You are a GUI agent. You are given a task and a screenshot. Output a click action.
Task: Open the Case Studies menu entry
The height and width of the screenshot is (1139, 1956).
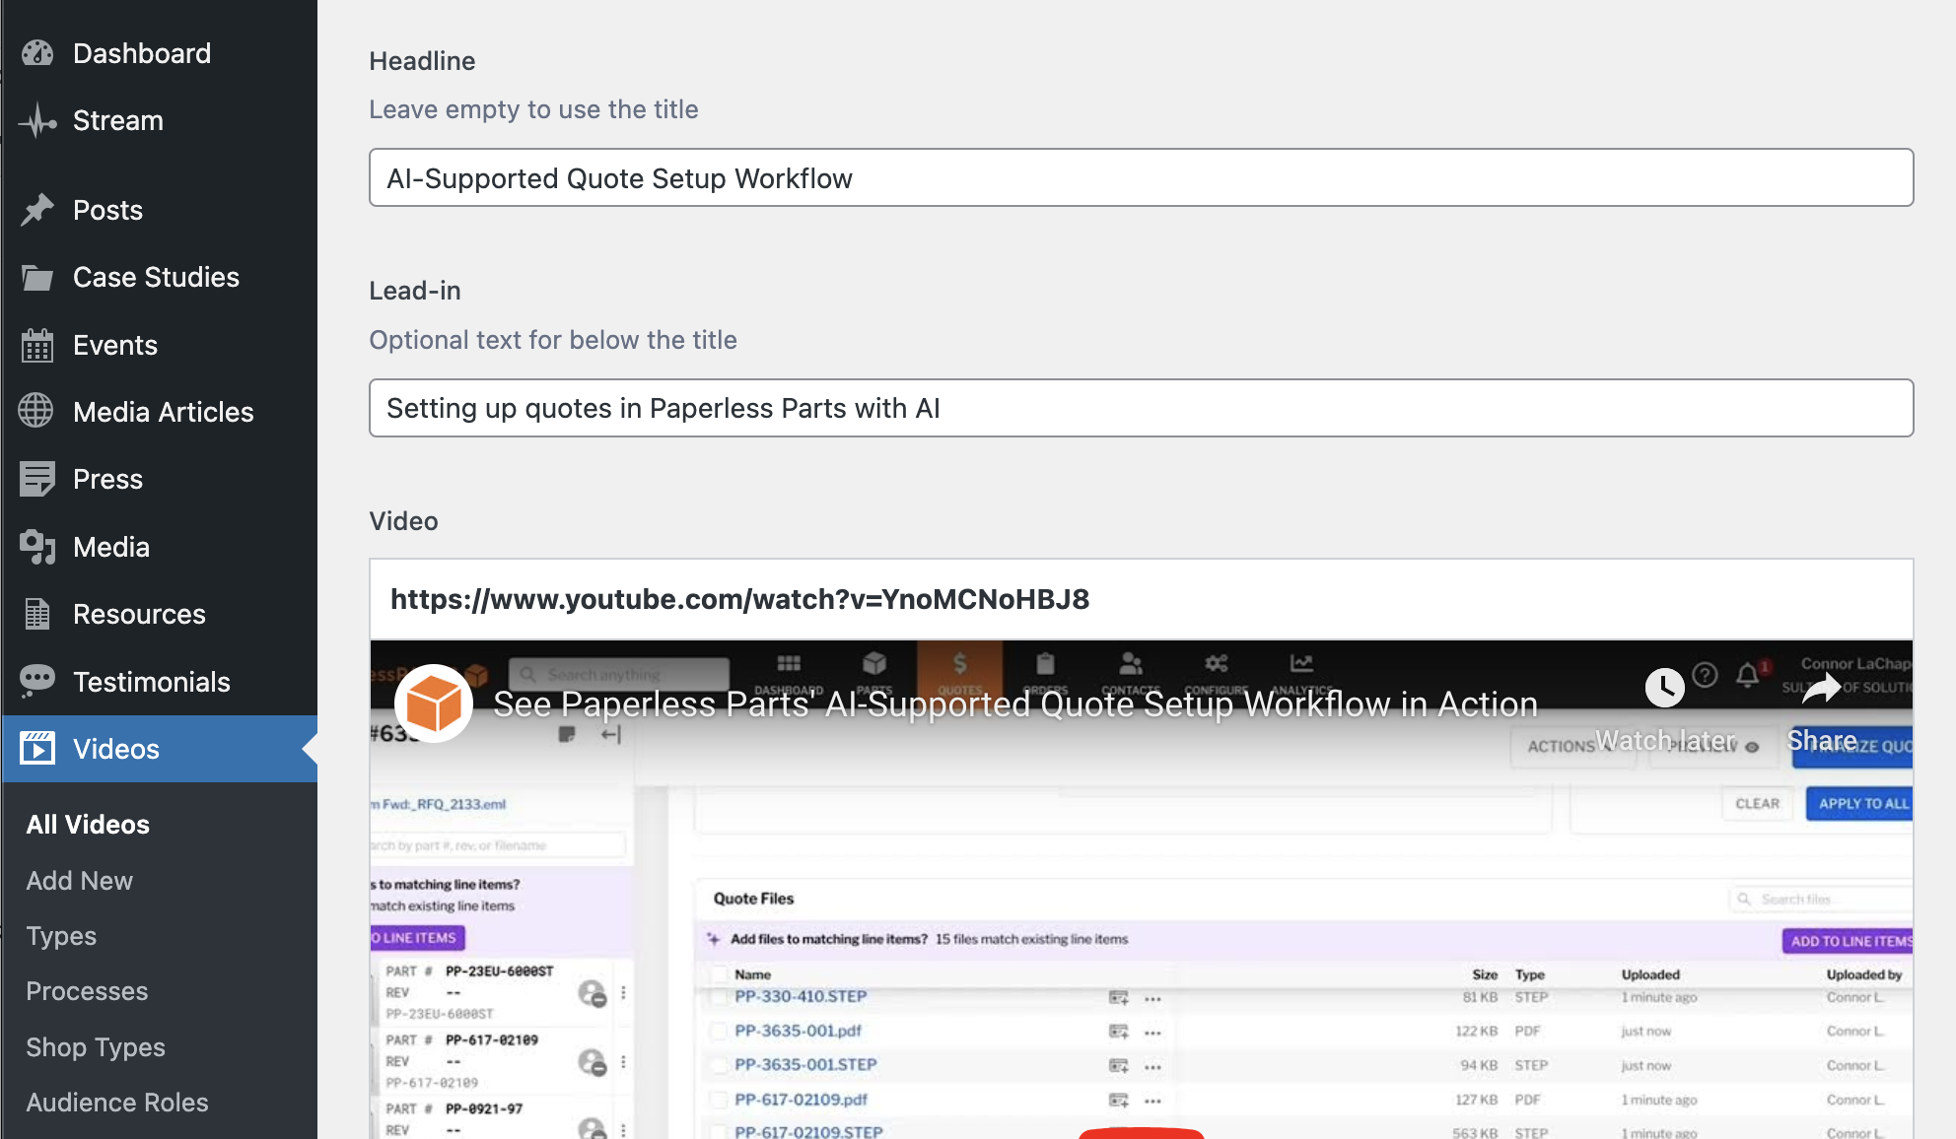[x=156, y=277]
